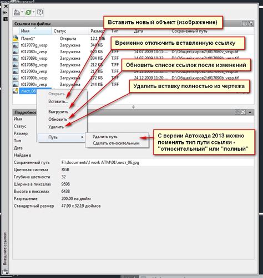Click the Preview mode icon in details header
This screenshot has height=278, width=263.
244,112
